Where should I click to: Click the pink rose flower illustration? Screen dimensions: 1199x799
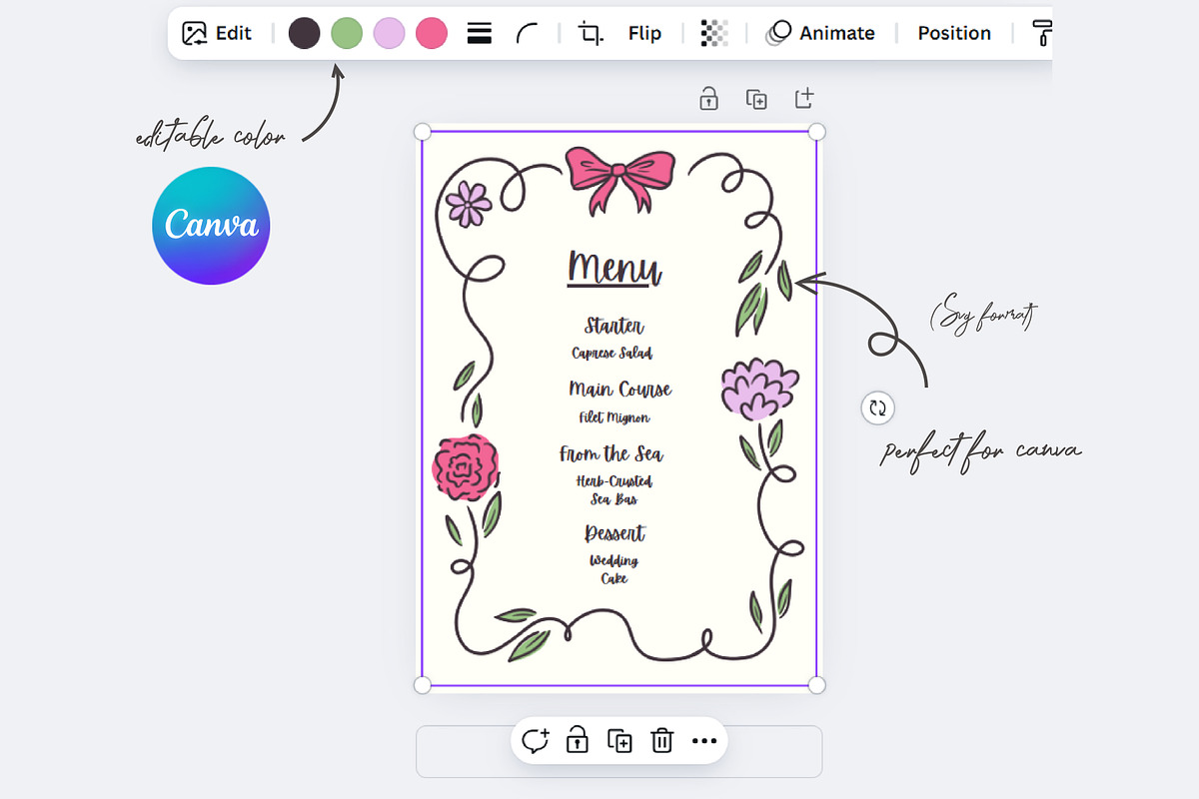[466, 467]
